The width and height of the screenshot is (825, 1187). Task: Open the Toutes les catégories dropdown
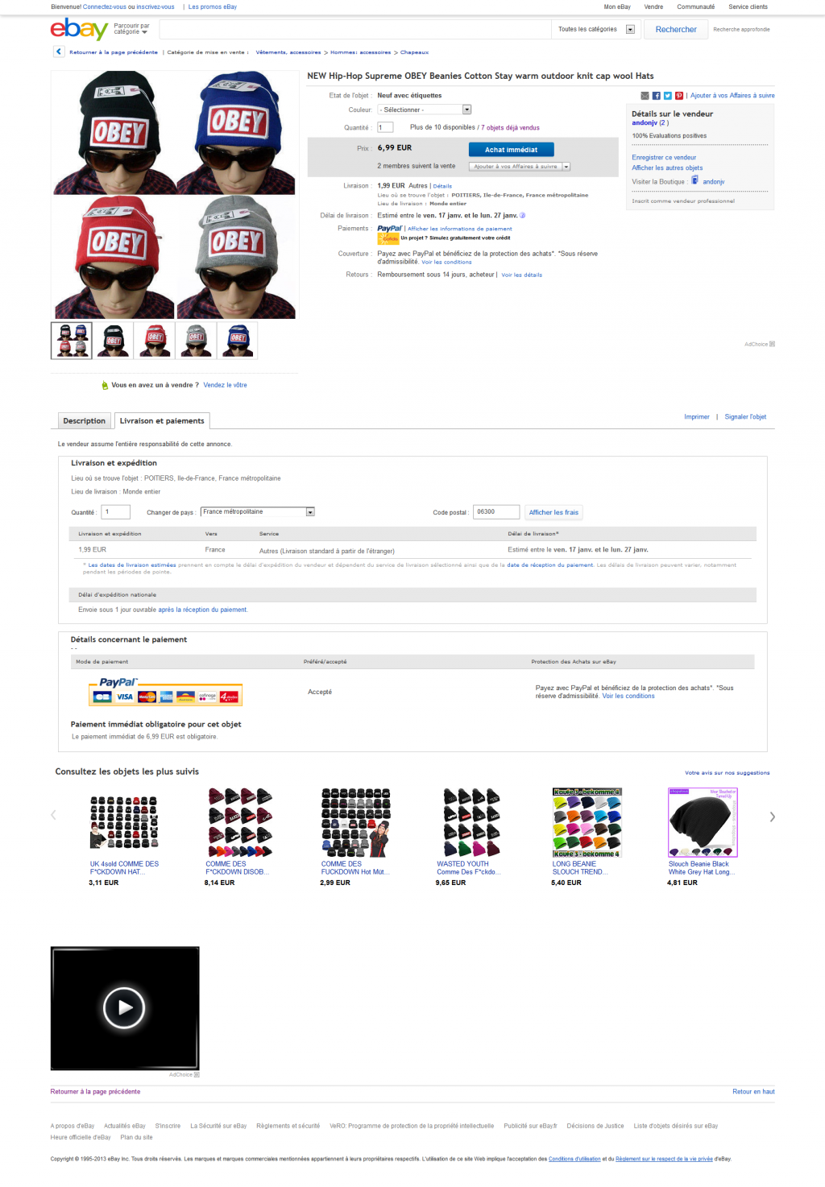596,29
